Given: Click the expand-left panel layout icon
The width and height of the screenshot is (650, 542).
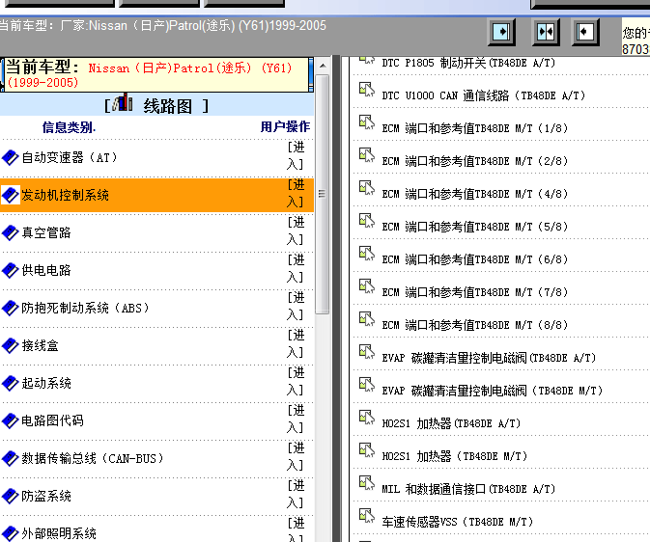Looking at the screenshot, I should (585, 32).
